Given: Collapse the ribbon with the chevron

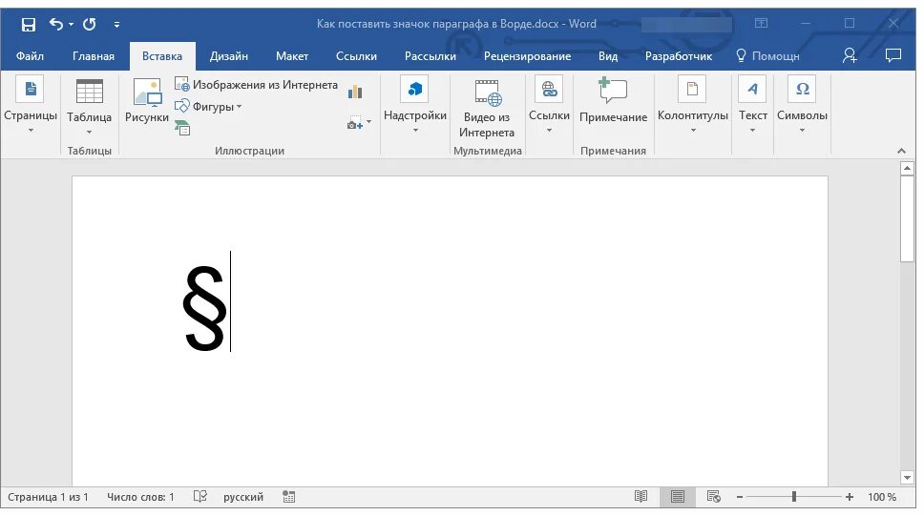Looking at the screenshot, I should tap(901, 152).
